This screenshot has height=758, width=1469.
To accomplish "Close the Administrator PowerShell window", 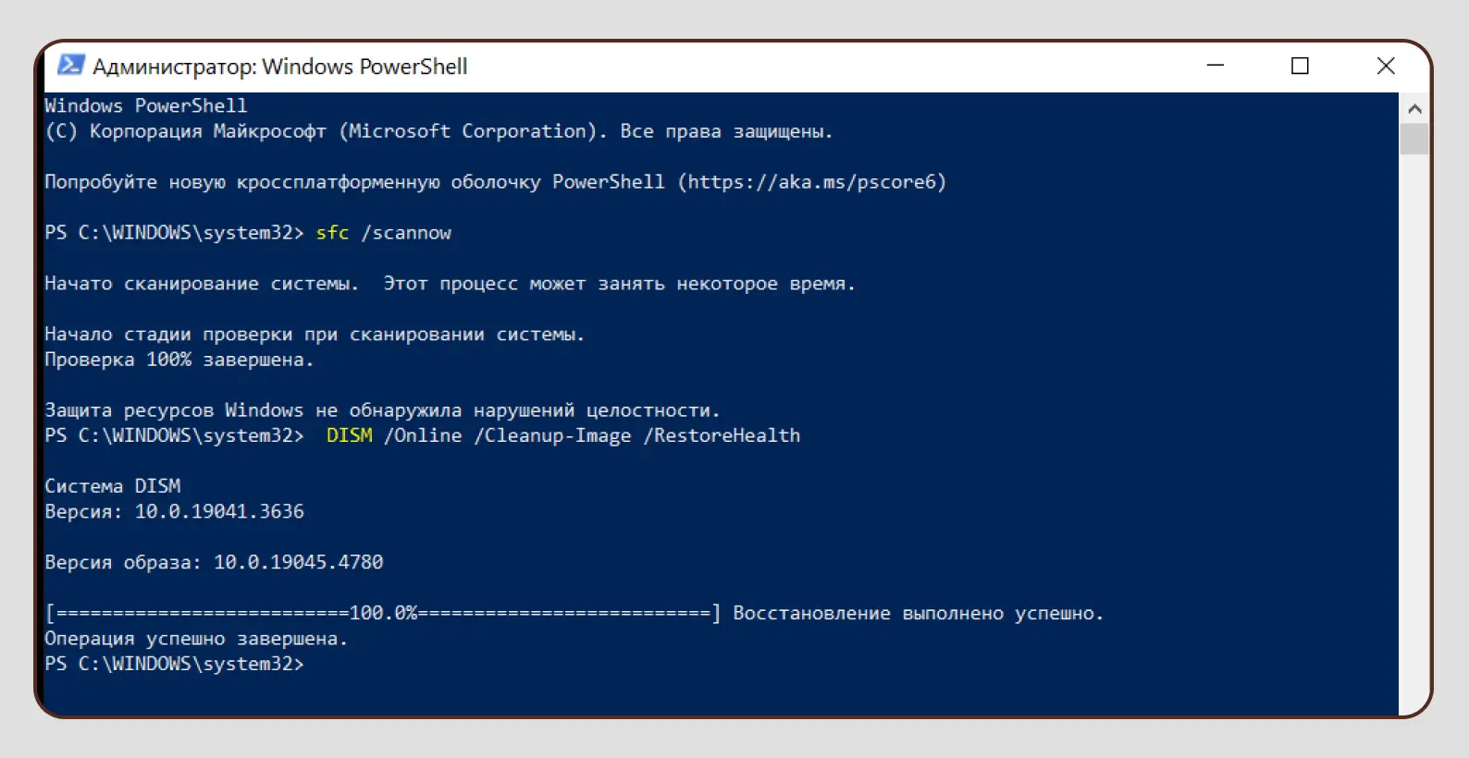I will point(1385,66).
